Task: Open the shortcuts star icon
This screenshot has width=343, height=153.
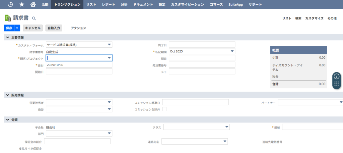Action: pos(22,4)
